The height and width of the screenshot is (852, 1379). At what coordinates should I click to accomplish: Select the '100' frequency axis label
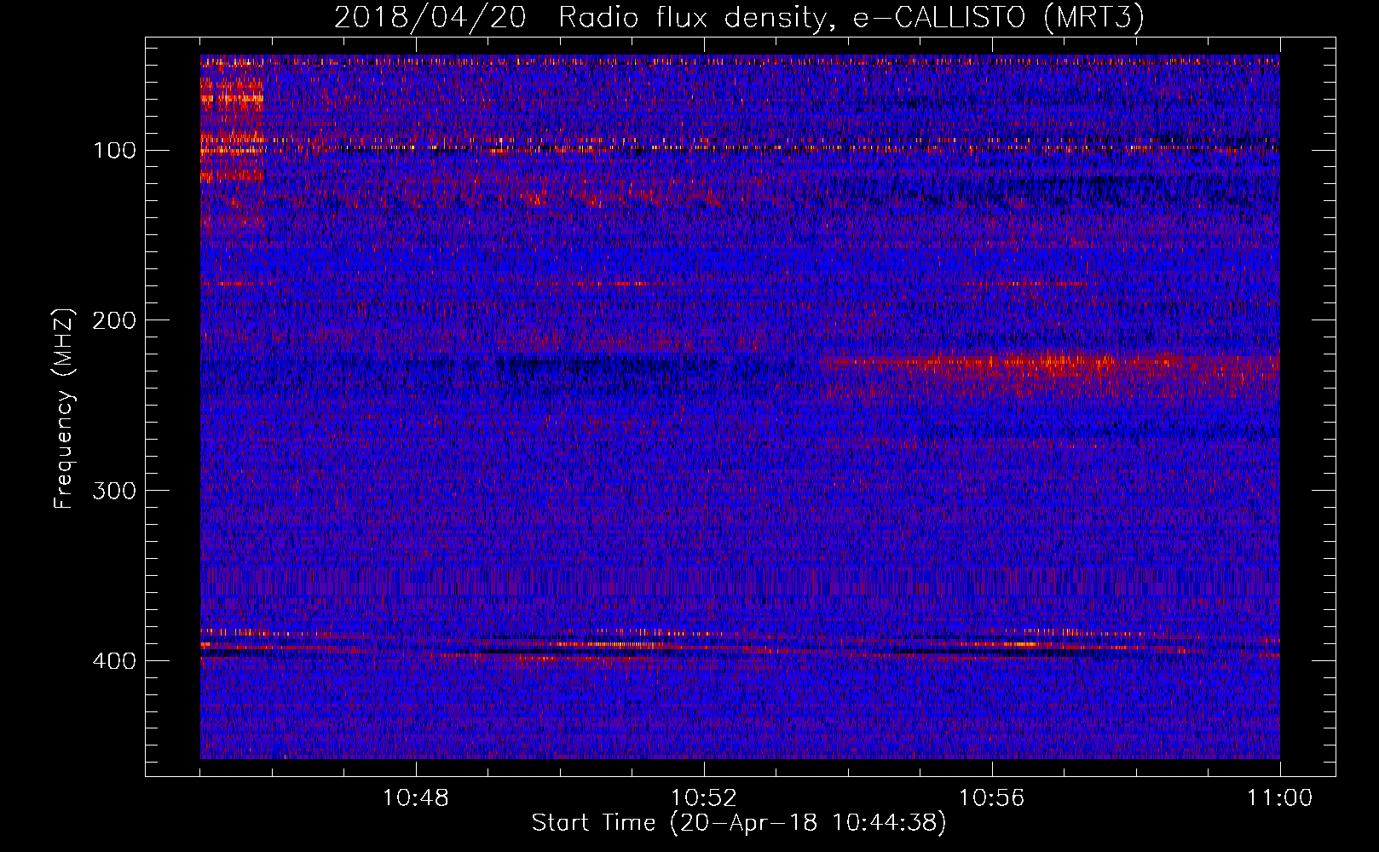114,151
